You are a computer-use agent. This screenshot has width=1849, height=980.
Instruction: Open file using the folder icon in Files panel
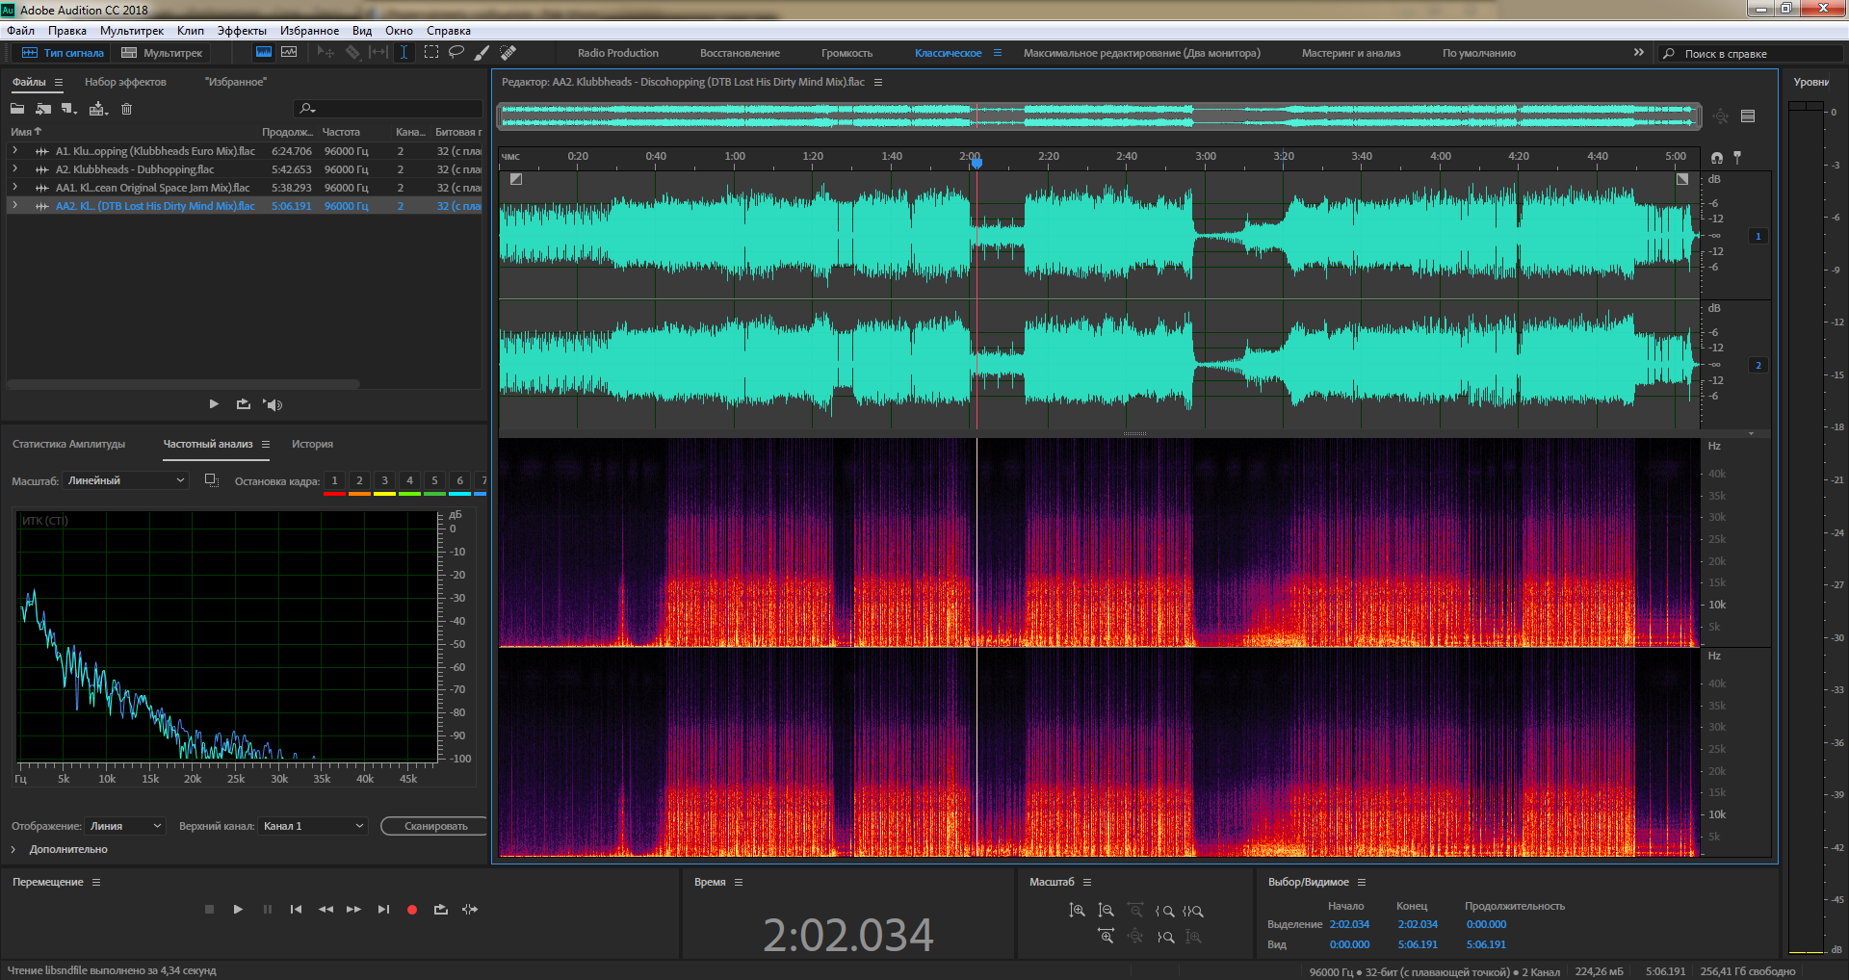coord(17,109)
